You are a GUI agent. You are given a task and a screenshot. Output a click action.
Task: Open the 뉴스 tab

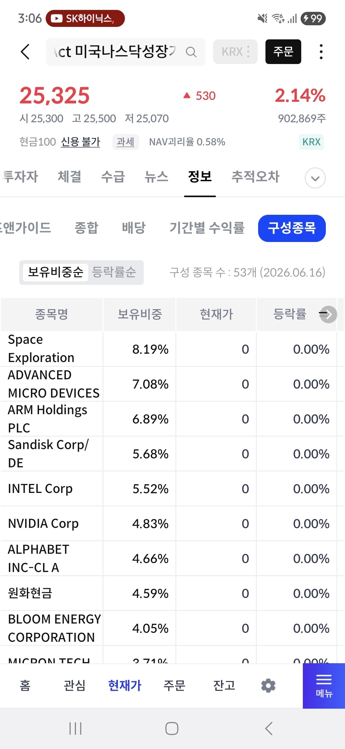(x=157, y=176)
